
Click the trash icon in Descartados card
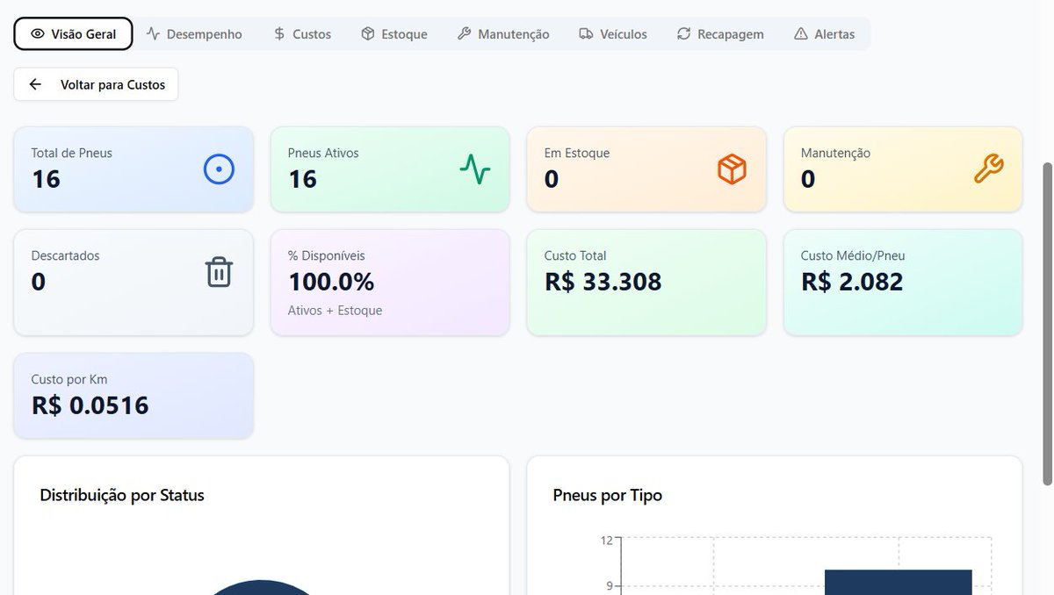pos(219,272)
